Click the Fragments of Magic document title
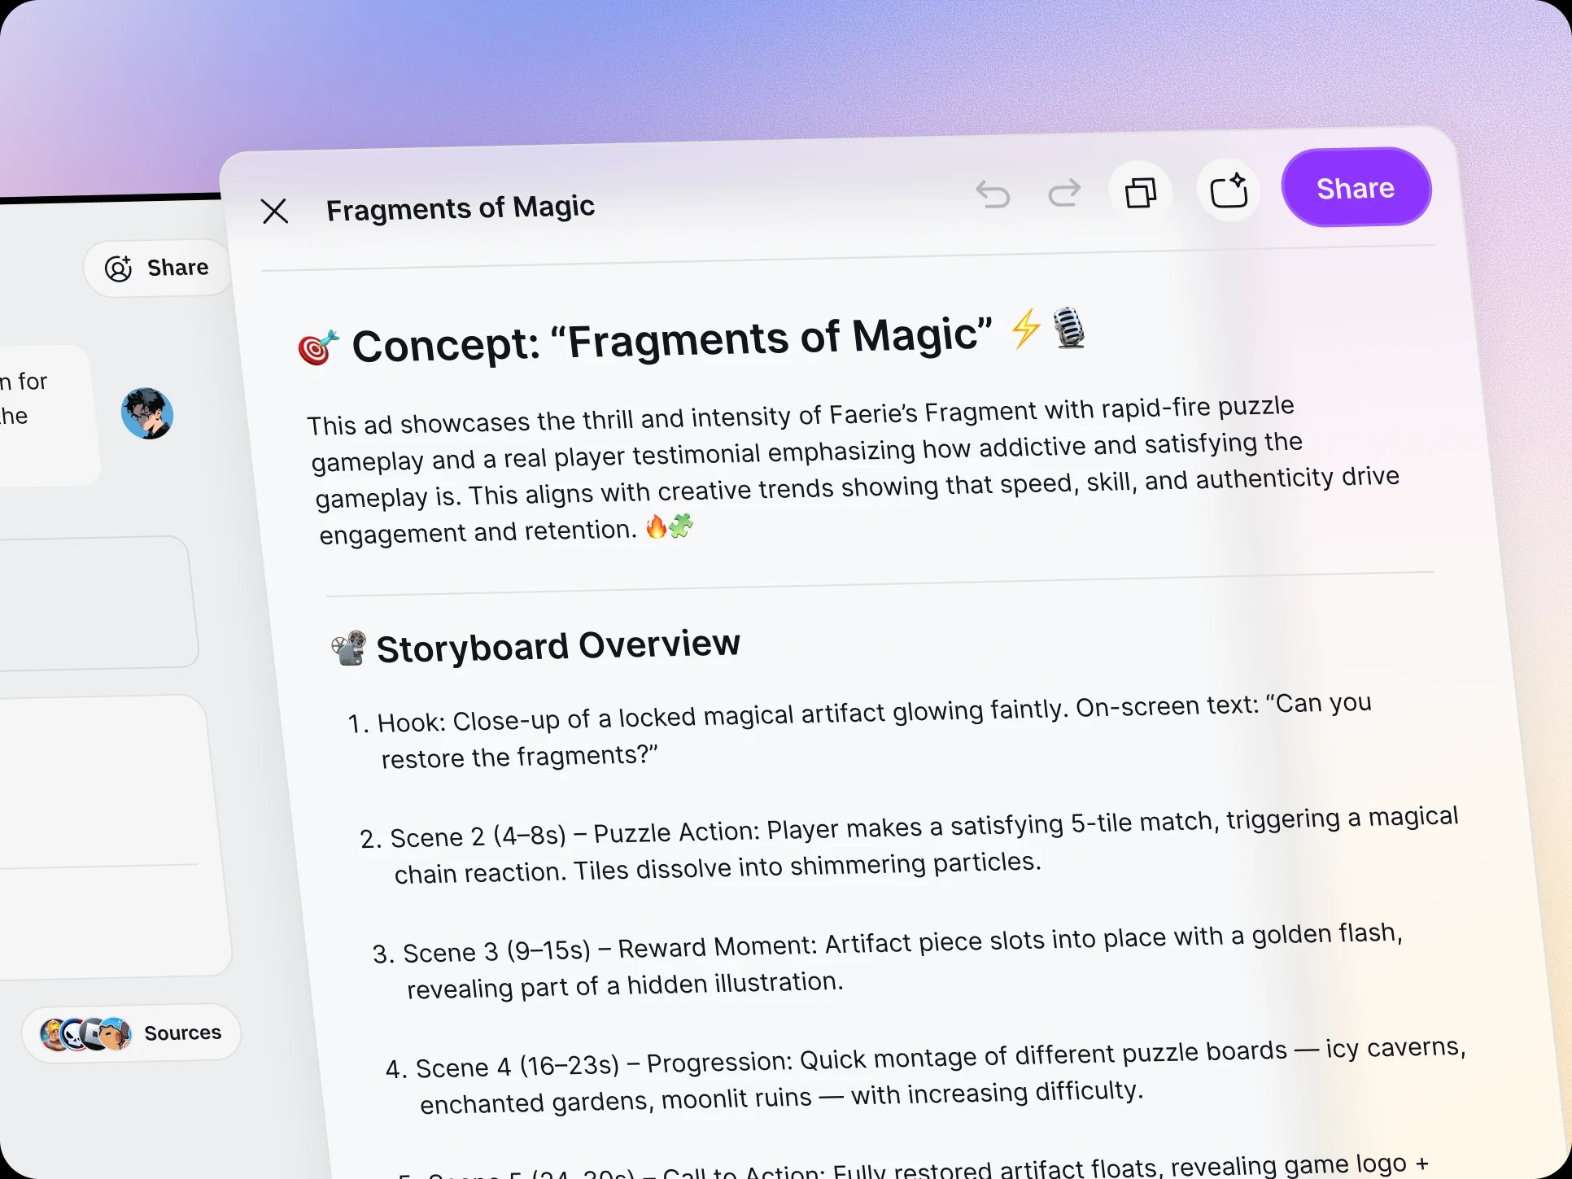Viewport: 1572px width, 1179px height. pos(461,208)
